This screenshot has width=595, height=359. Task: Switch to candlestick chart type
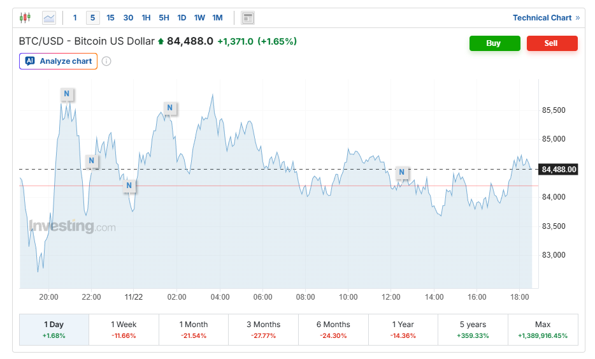(25, 18)
